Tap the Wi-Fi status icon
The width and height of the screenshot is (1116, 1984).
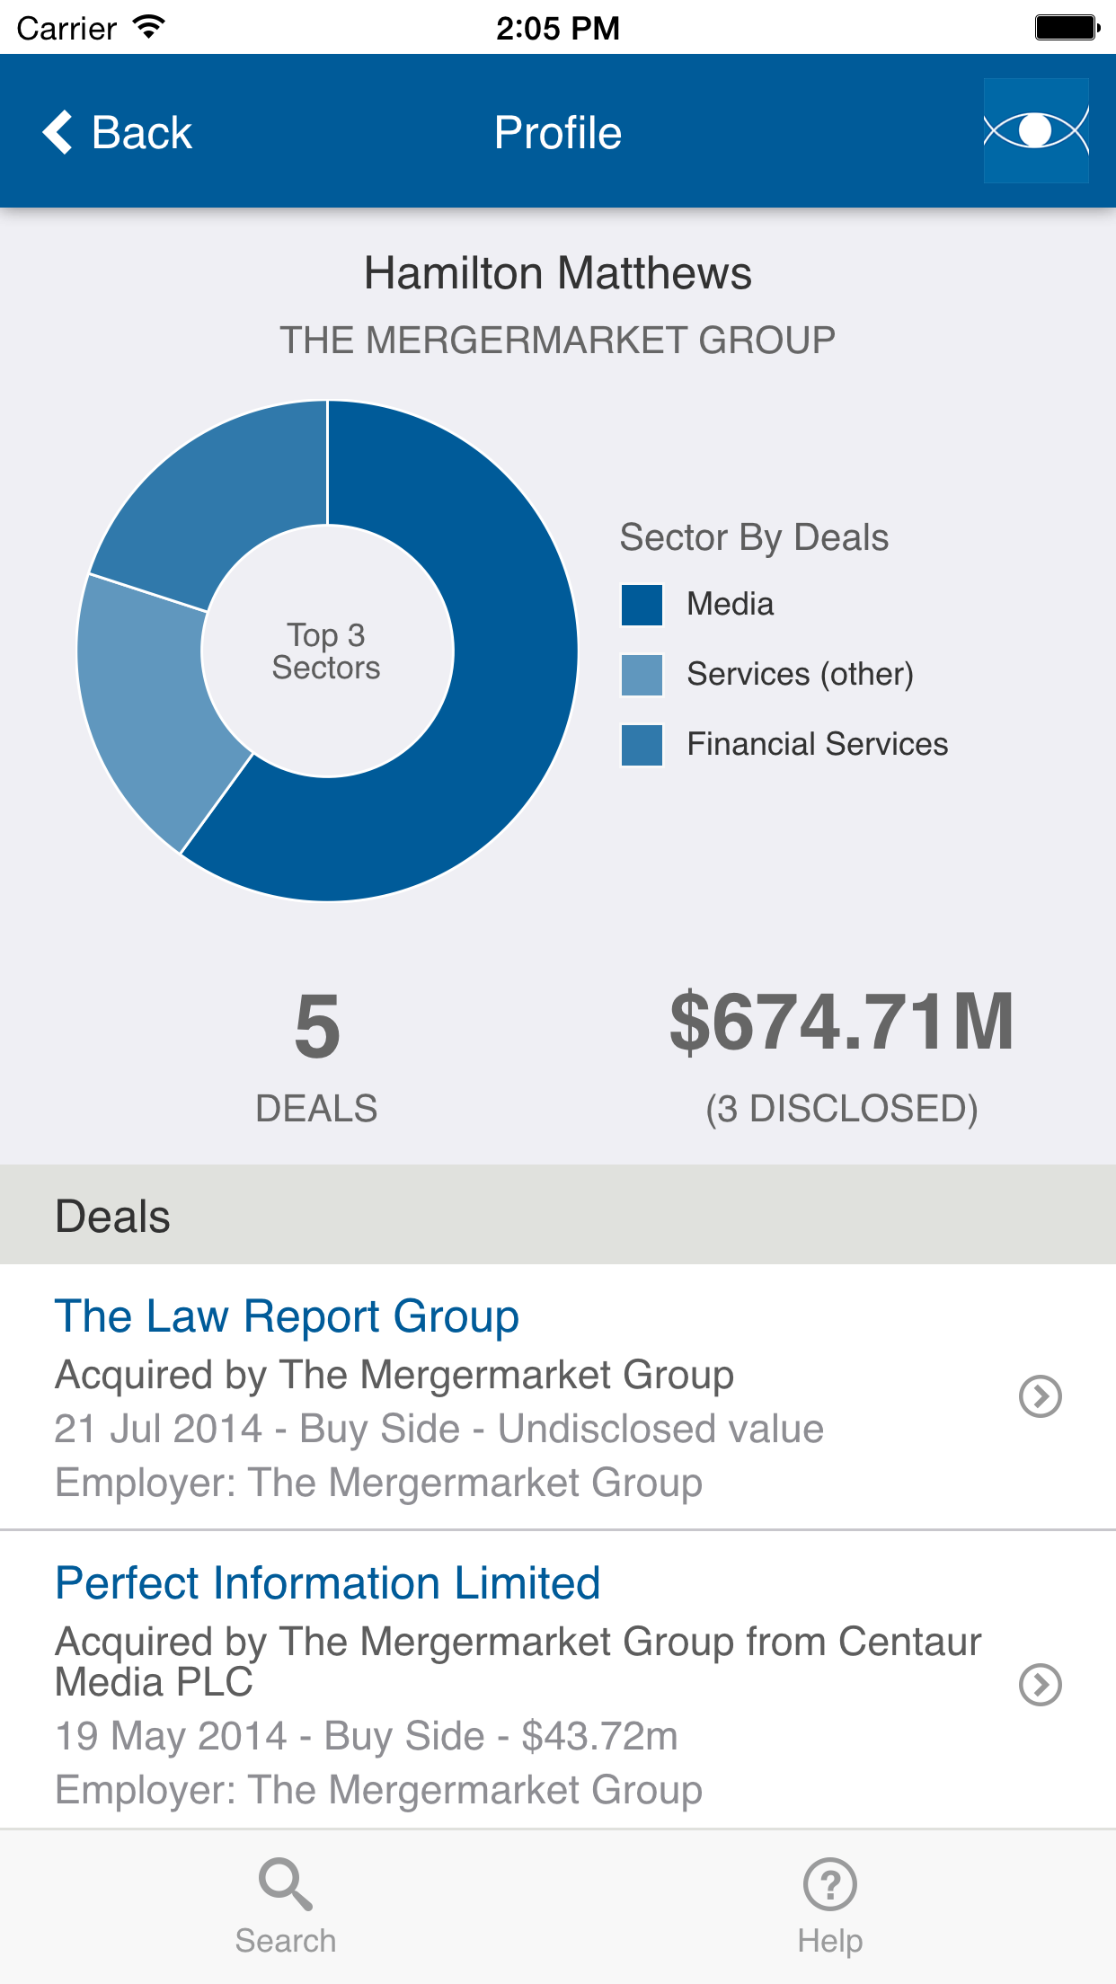pos(148,27)
